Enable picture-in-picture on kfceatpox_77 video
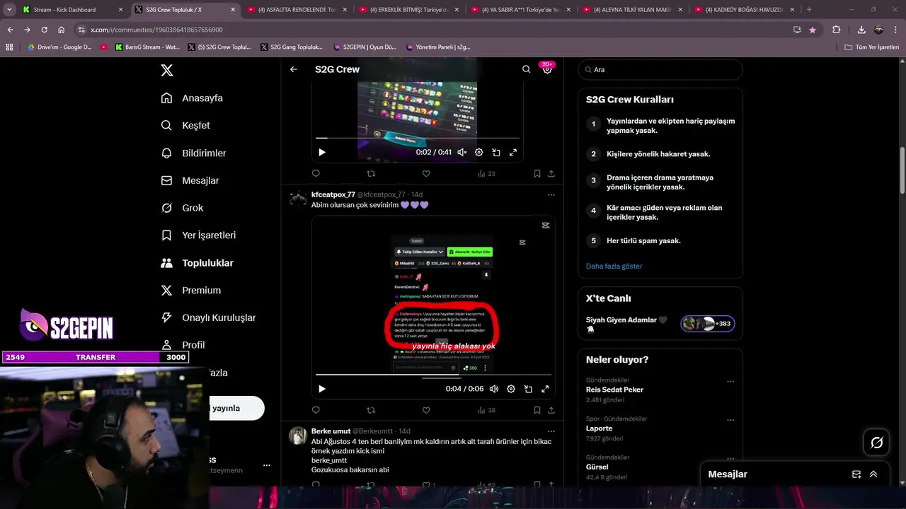This screenshot has height=509, width=906. tap(528, 389)
